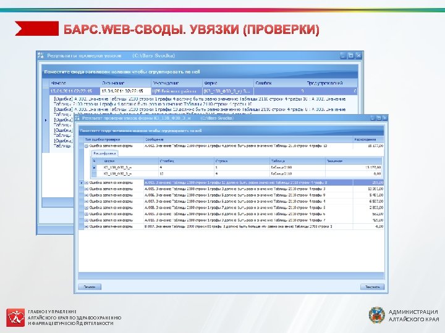445x333 pixels.
Task: Click row arrow indicator in back window
Action: point(46,120)
